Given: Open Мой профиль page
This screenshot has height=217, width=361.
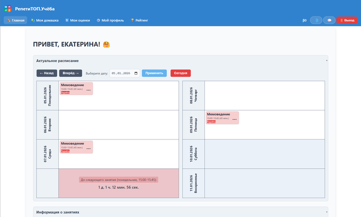Looking at the screenshot, I should [x=110, y=20].
